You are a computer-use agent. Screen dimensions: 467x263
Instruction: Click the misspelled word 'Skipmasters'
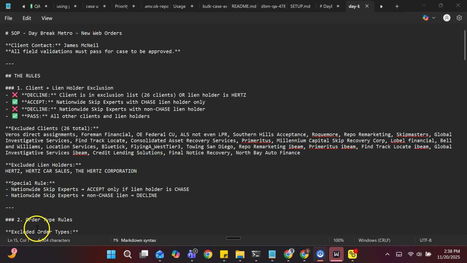pyautogui.click(x=412, y=134)
